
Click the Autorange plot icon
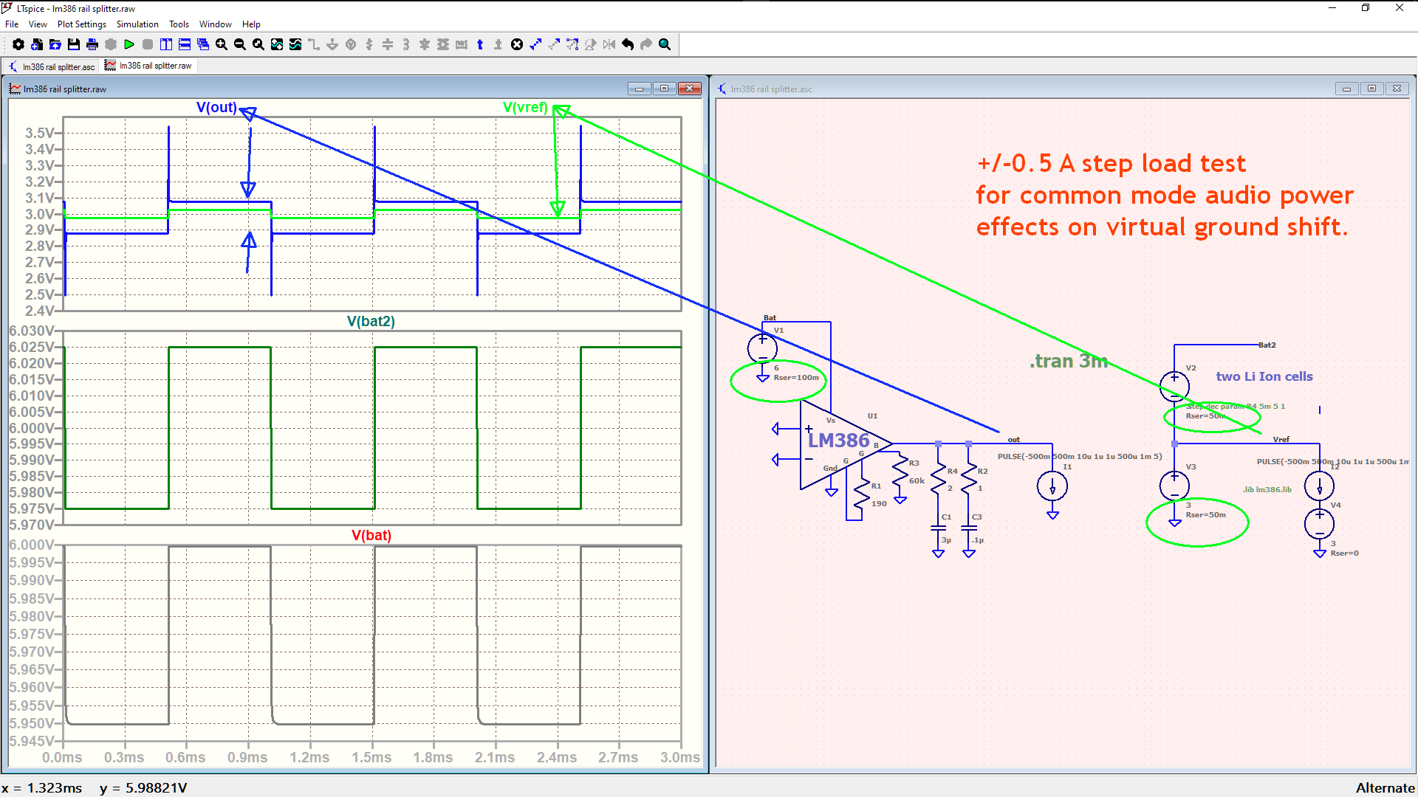[277, 44]
